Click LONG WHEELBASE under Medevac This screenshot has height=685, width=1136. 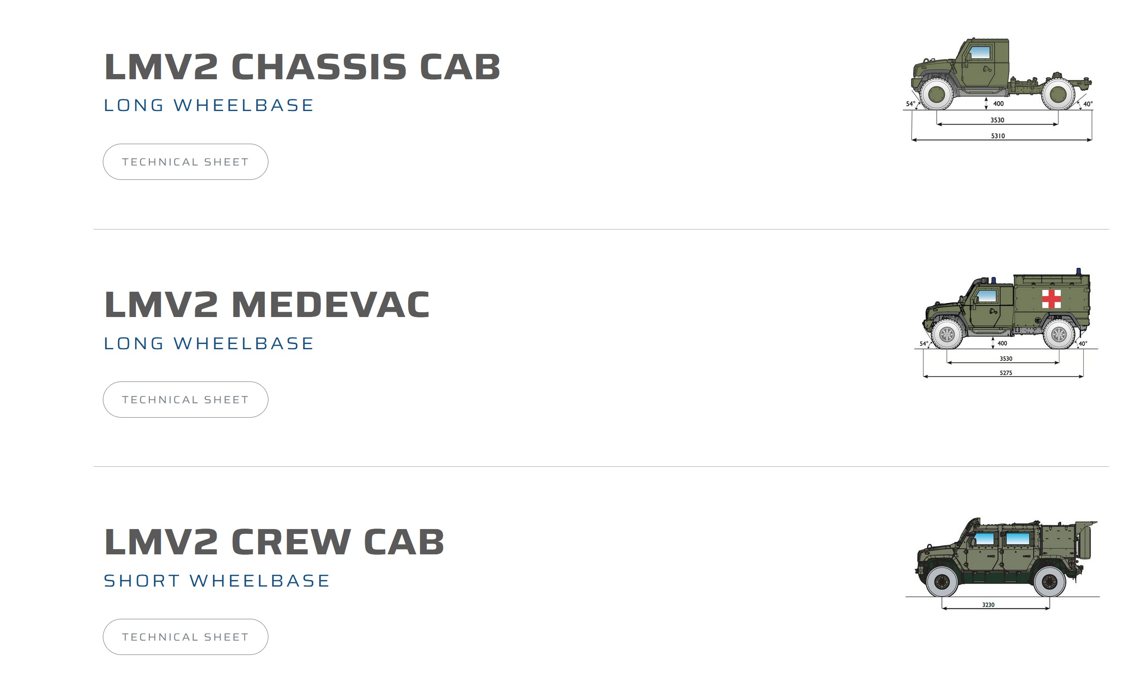[x=209, y=344]
